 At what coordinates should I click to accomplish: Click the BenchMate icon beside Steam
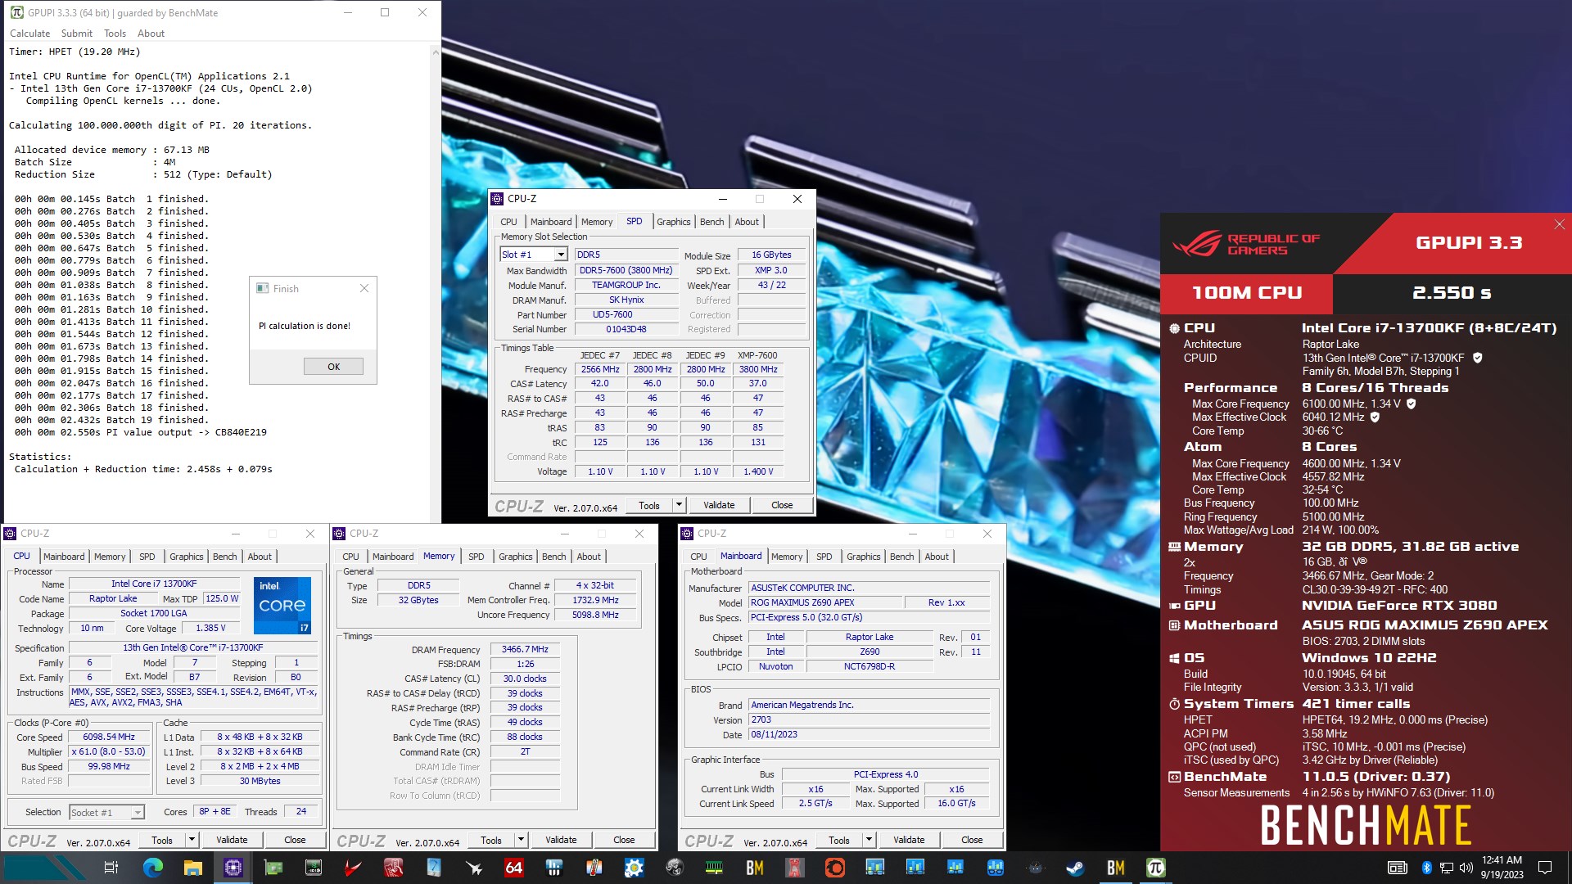(1115, 868)
